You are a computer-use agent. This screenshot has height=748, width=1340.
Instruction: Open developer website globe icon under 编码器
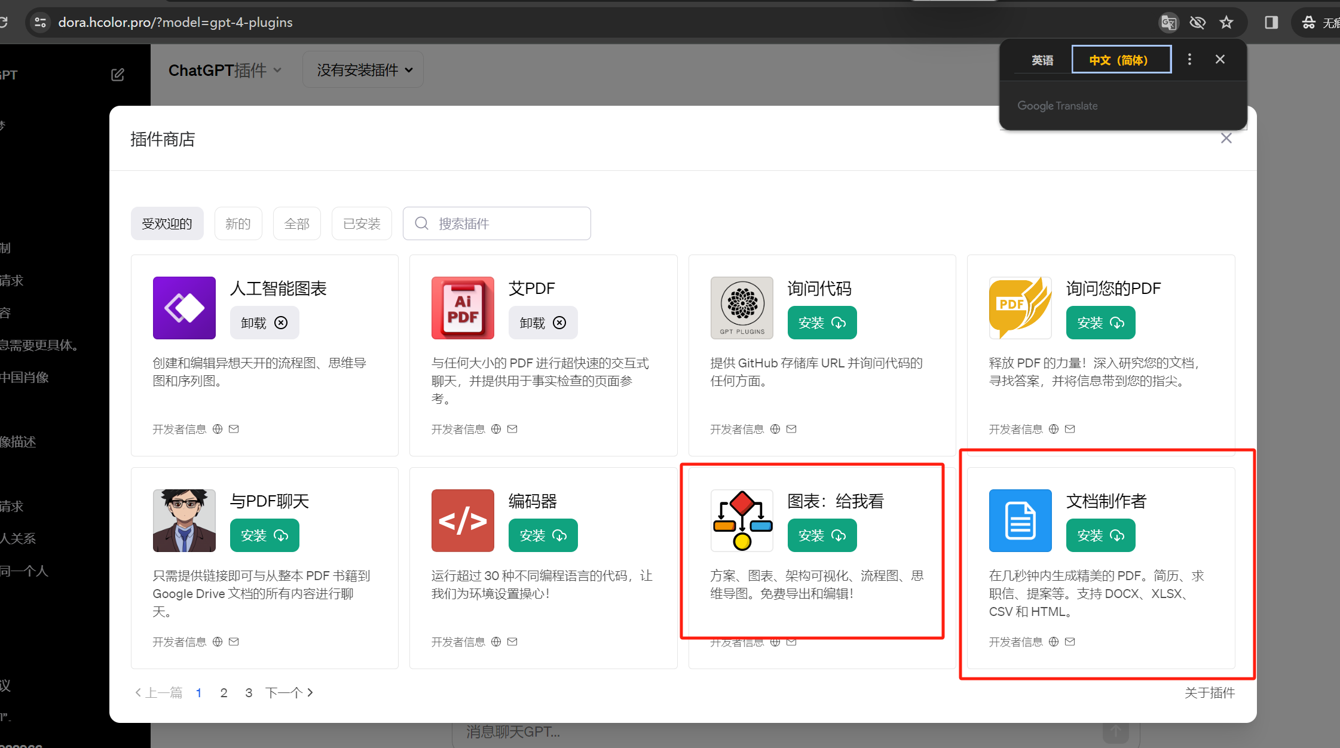click(495, 641)
